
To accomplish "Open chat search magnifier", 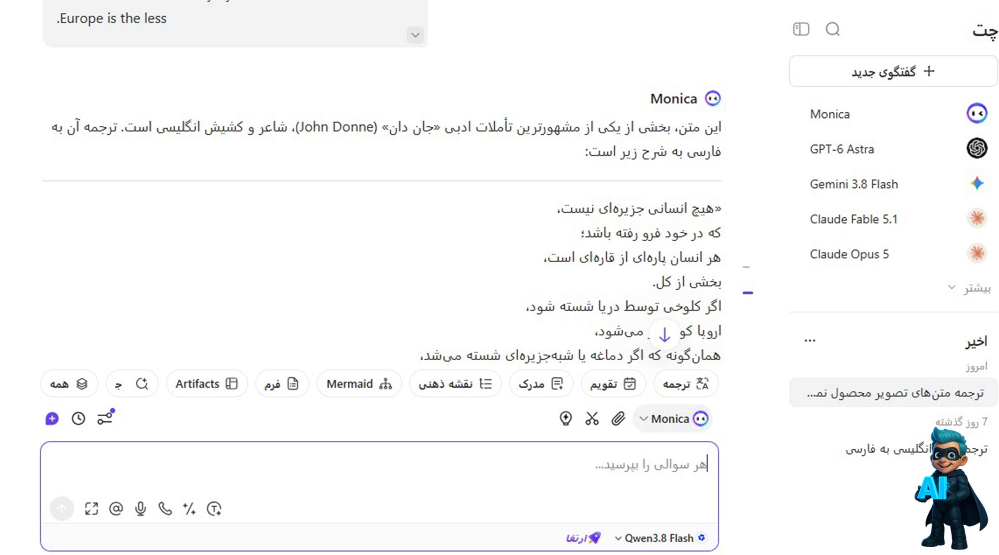I will [832, 29].
